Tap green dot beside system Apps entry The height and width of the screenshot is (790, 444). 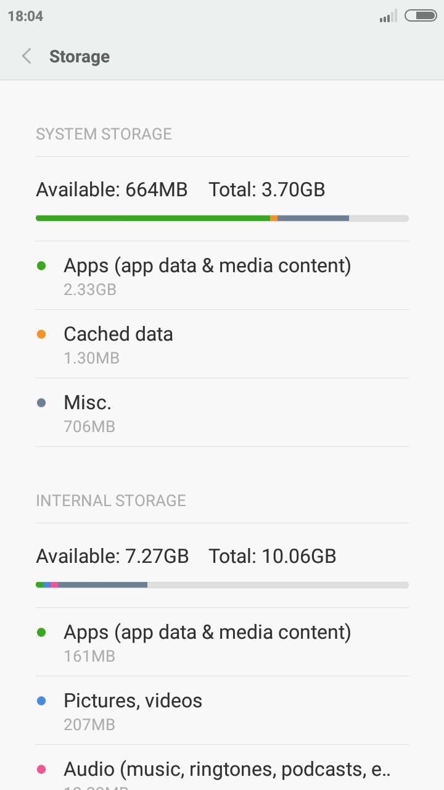pos(41,266)
